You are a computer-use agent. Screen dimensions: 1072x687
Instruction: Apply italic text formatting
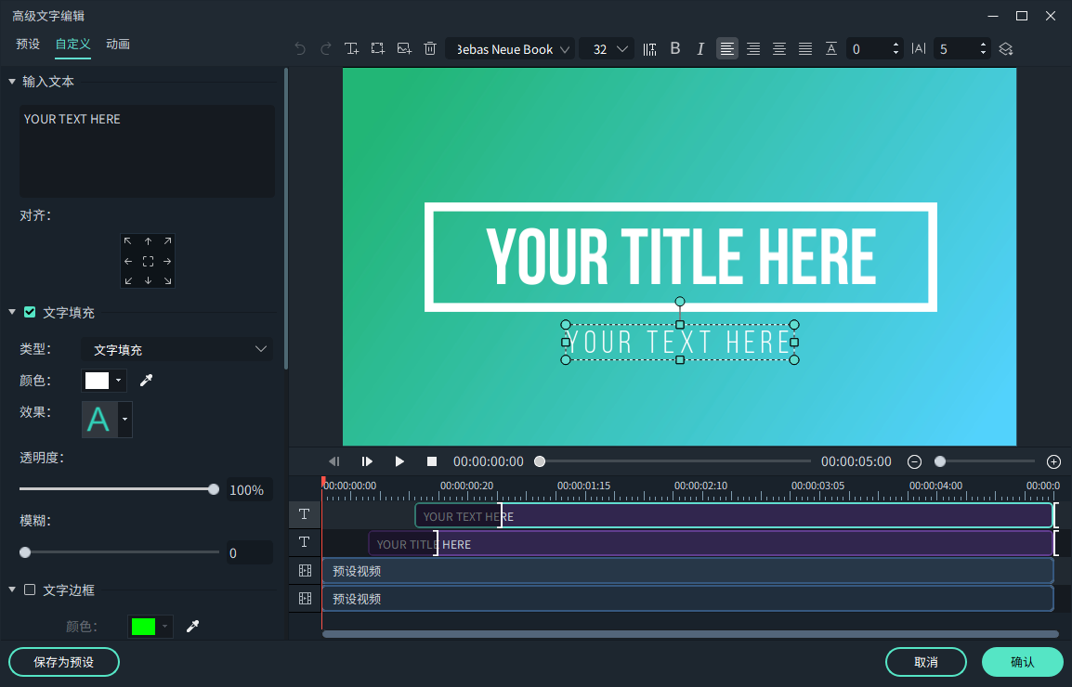(x=700, y=49)
